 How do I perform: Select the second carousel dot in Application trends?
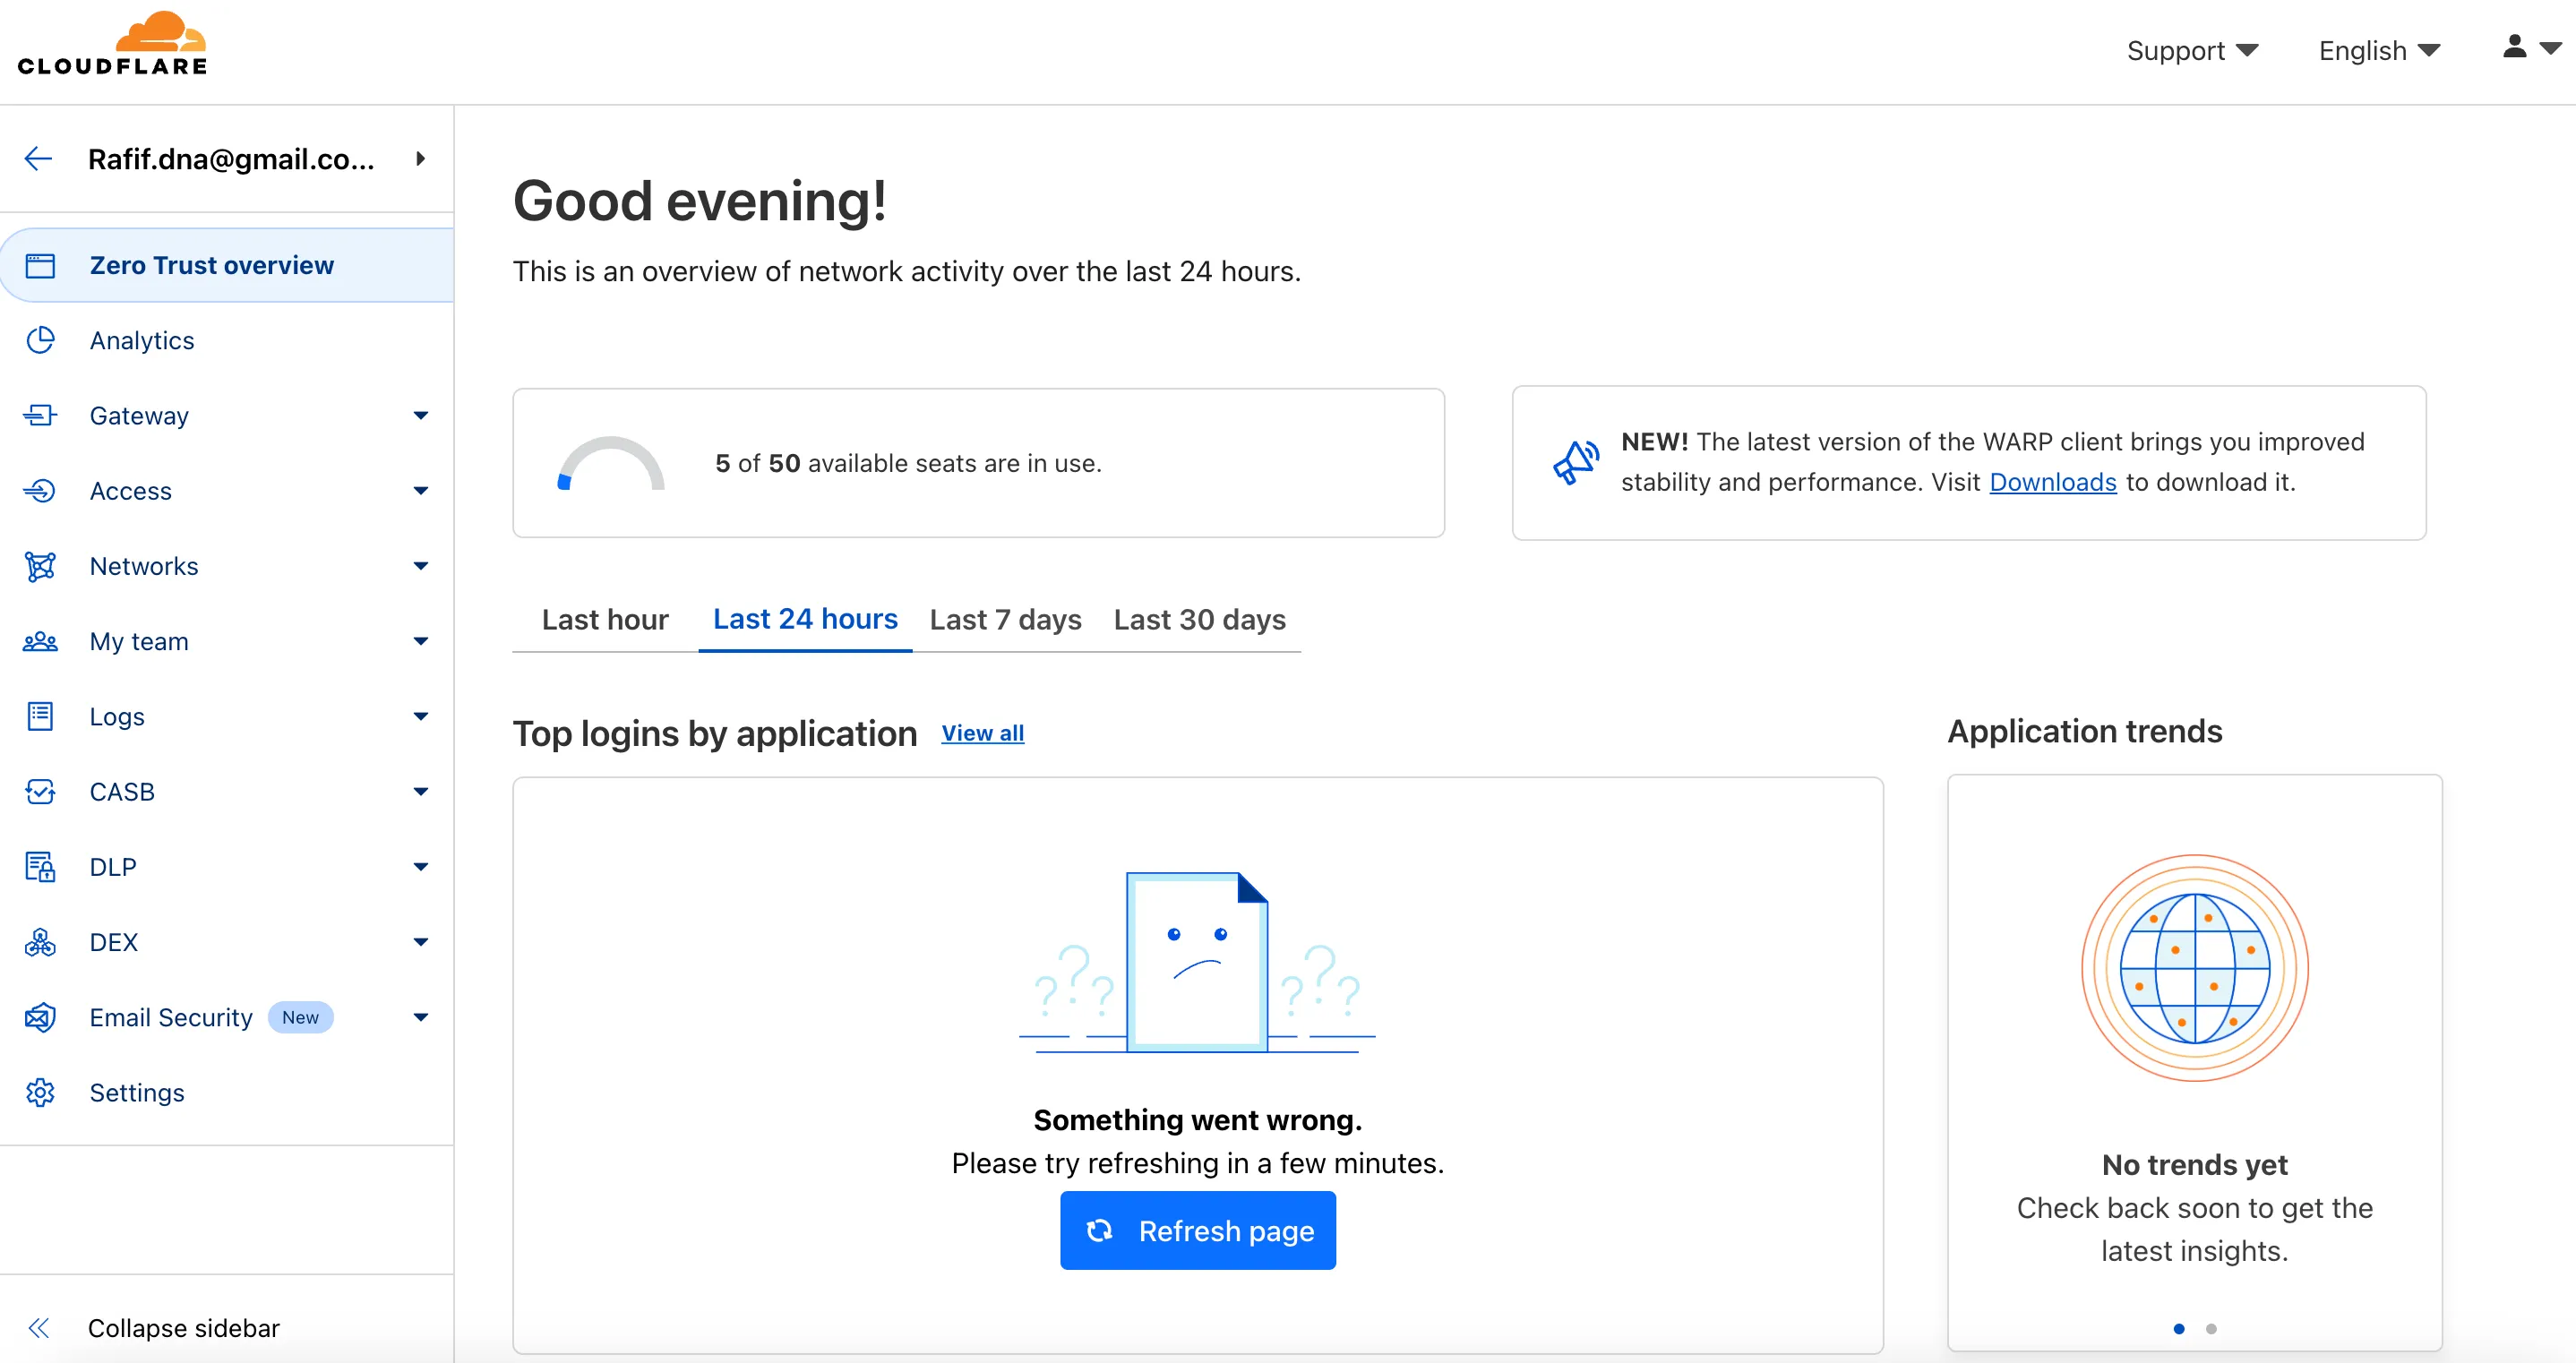[x=2211, y=1329]
